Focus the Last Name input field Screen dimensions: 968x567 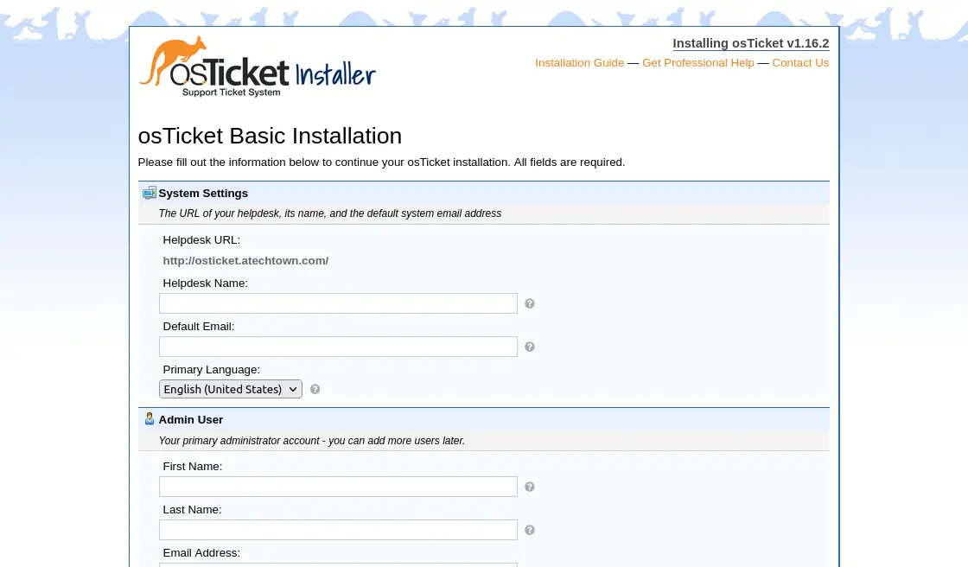[338, 530]
